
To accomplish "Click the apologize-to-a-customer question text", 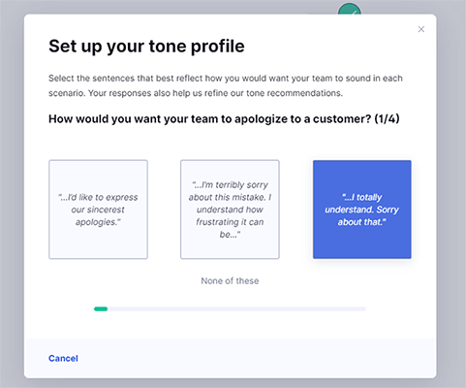I will coord(209,119).
